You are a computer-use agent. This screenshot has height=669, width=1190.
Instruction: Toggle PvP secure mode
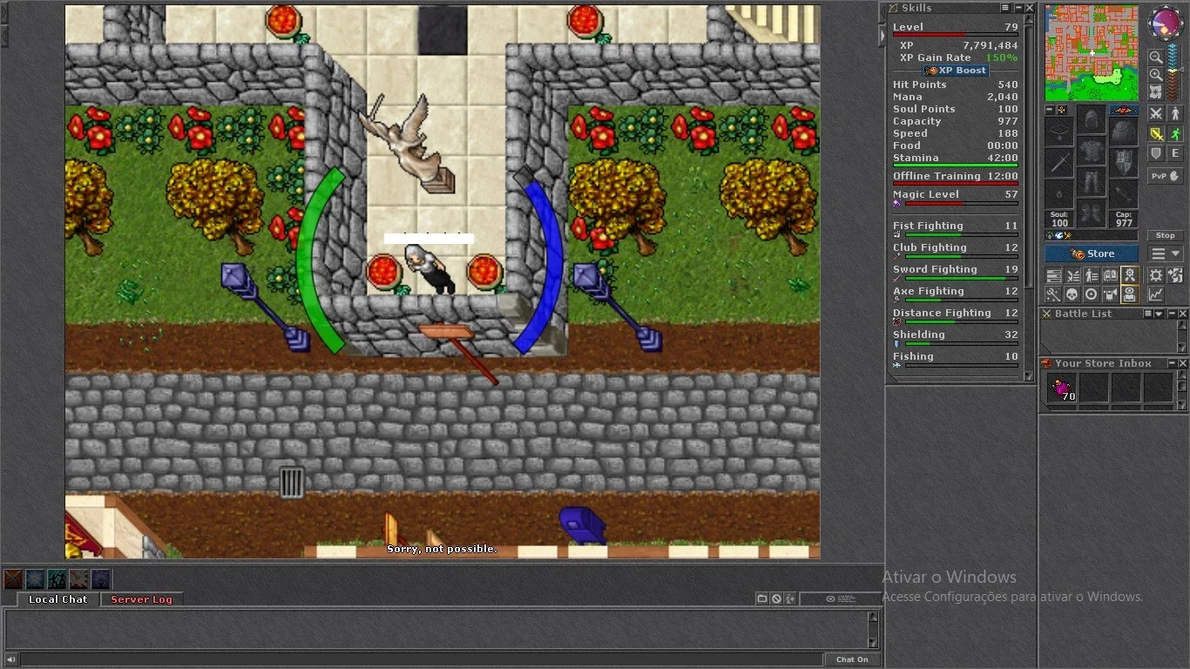(1166, 176)
